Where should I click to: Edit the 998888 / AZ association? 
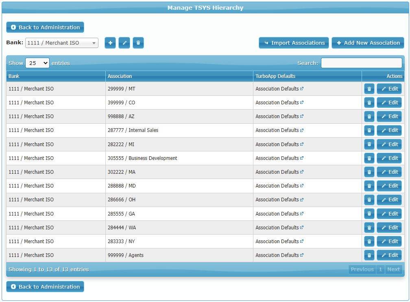(389, 116)
